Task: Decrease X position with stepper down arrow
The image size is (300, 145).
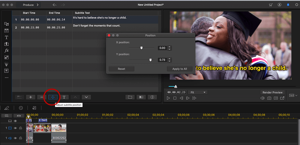Action: (169, 49)
